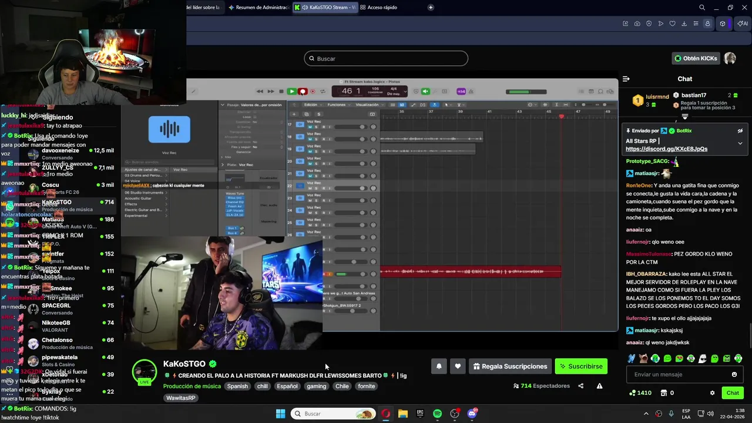
Task: Click the global Solo S button above tracks
Action: [x=319, y=114]
